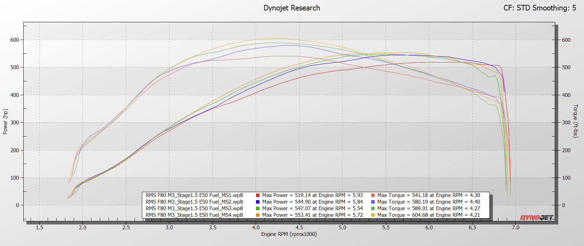Click the 1.5 tick label on the RPM axis
The width and height of the screenshot is (584, 246).
click(x=39, y=228)
